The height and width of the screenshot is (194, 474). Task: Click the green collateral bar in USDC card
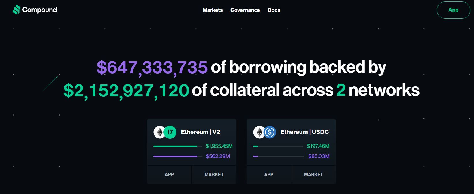click(x=256, y=146)
